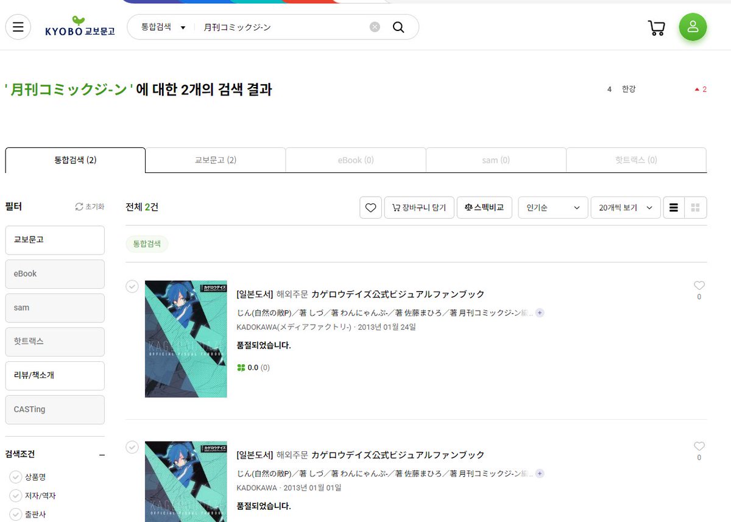Viewport: 731px width, 522px height.
Task: Run search with the magnifier icon
Action: 398,27
